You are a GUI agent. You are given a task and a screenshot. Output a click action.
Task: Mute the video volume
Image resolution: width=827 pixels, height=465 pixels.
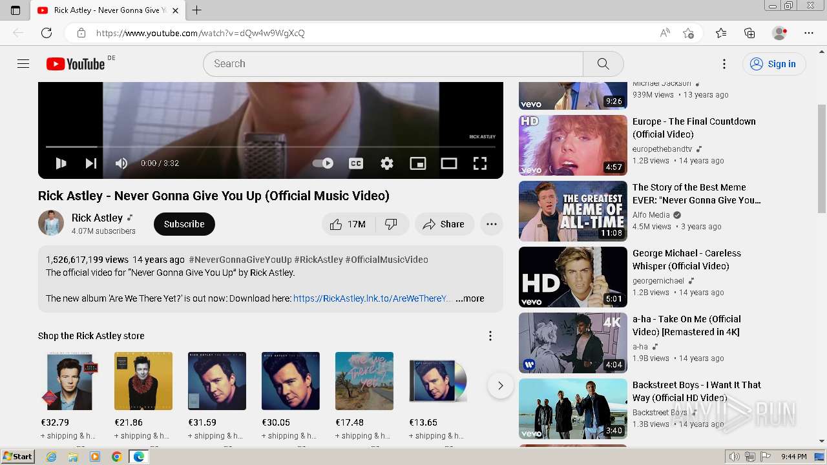pyautogui.click(x=121, y=163)
